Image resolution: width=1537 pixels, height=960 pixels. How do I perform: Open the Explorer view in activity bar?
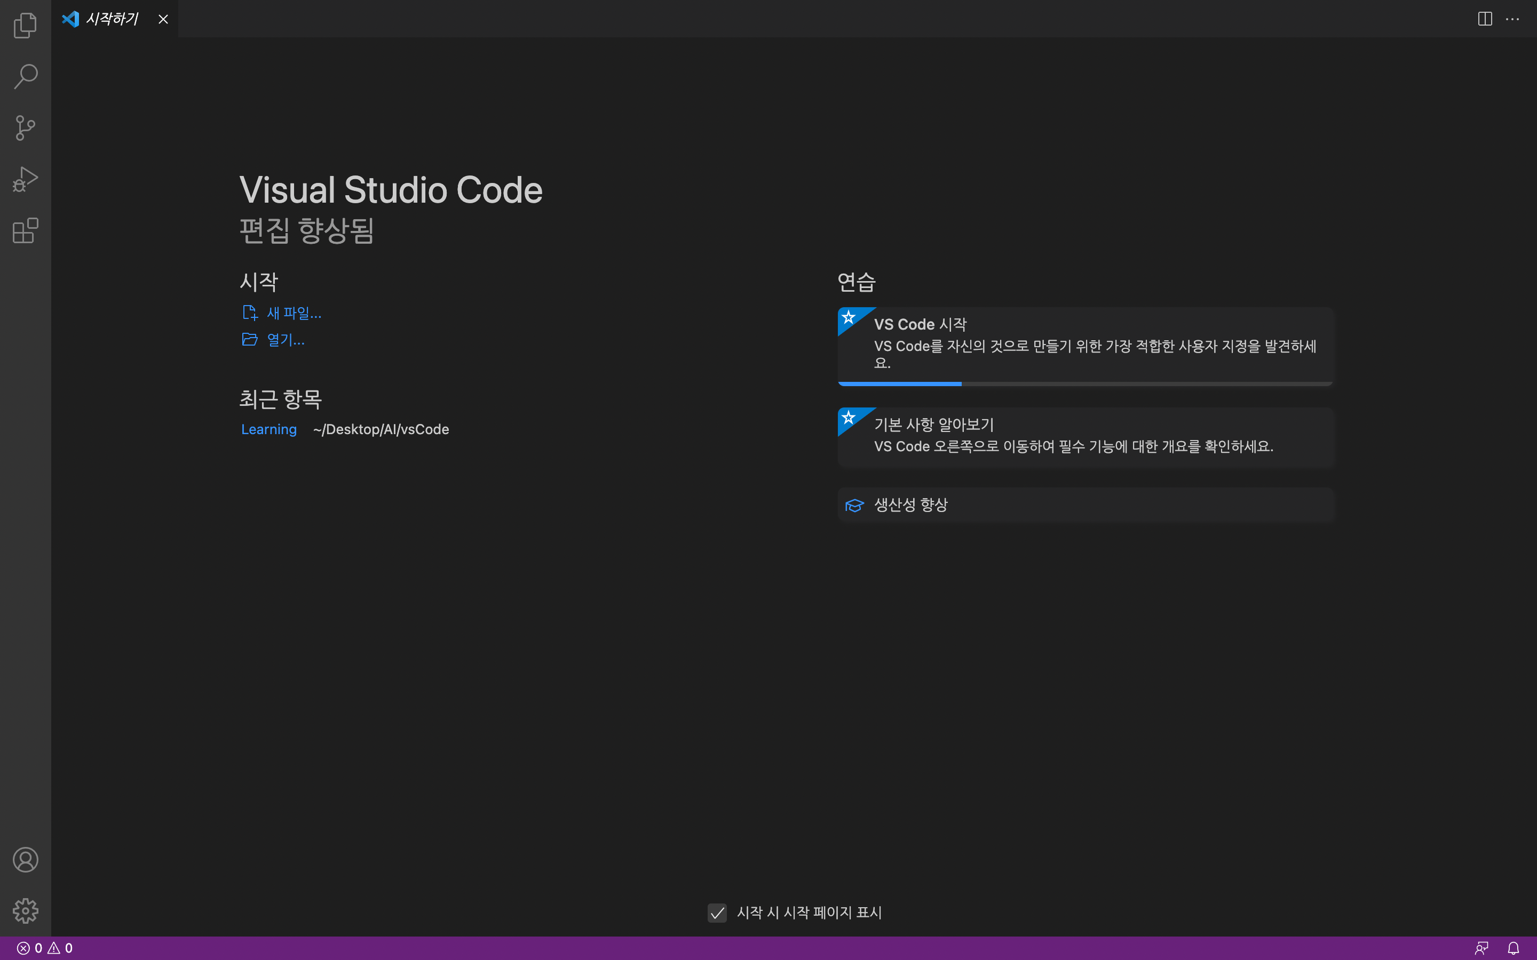tap(26, 26)
